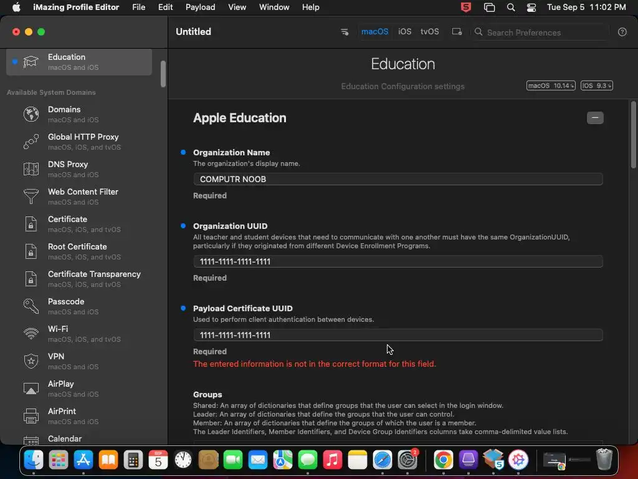The height and width of the screenshot is (479, 638).
Task: Select the Certificate lock-document icon
Action: coord(31,224)
